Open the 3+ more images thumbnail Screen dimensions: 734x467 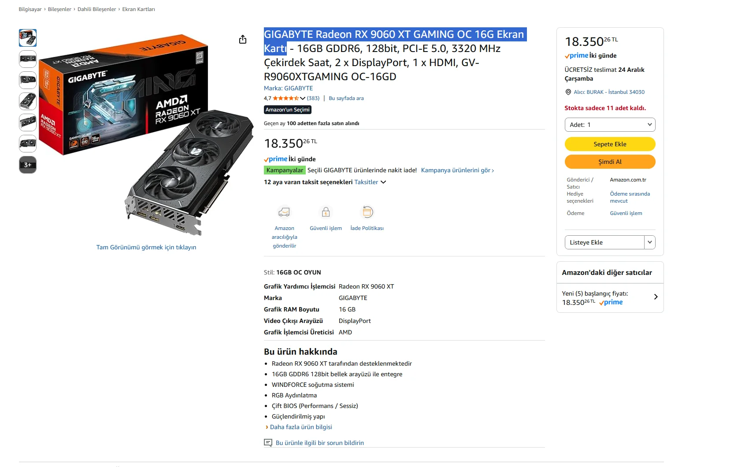28,165
